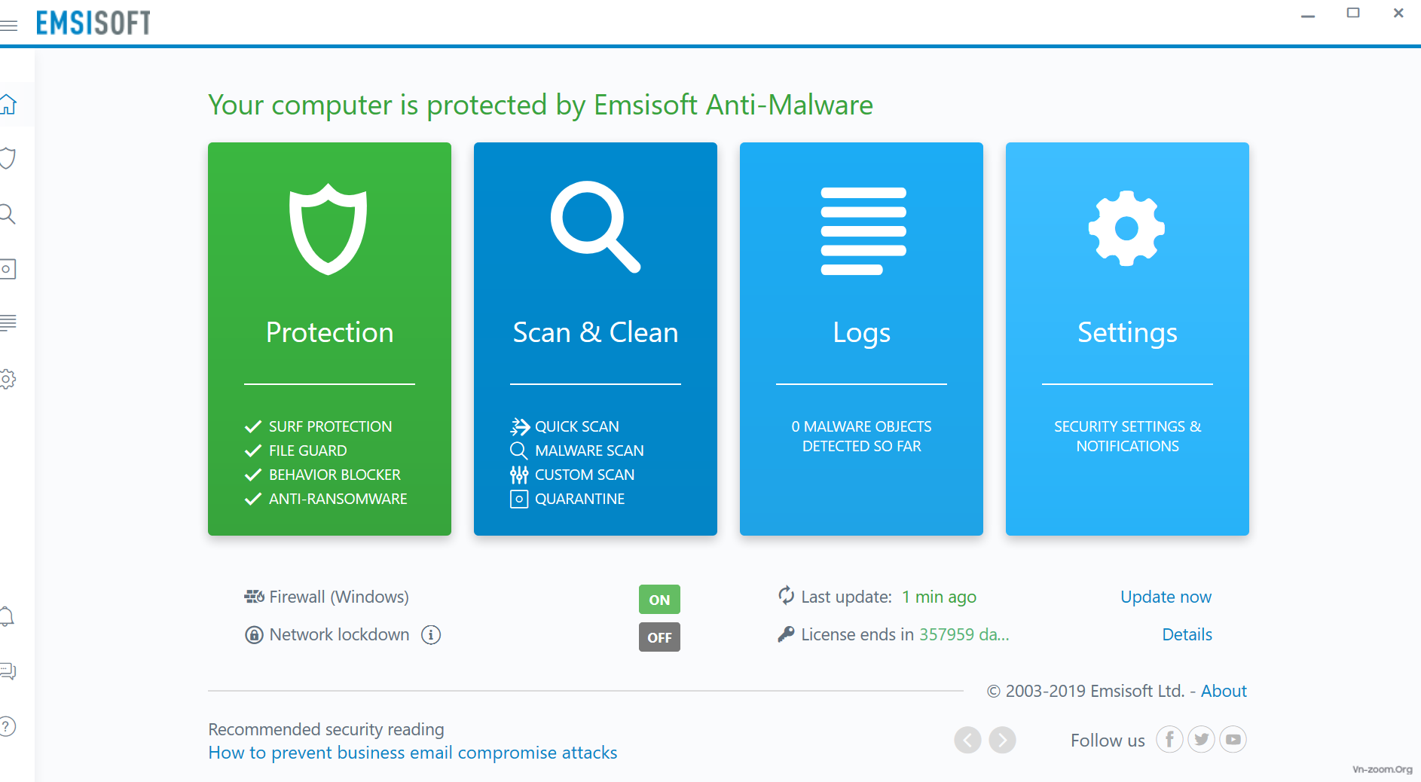Click the help question mark icon
The image size is (1421, 782).
pos(8,726)
